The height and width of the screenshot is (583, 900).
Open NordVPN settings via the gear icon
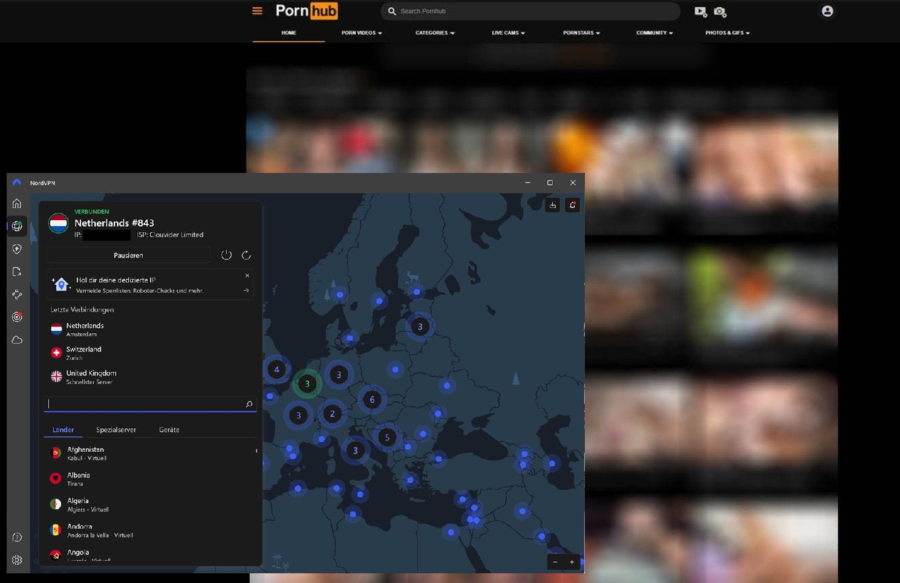pyautogui.click(x=17, y=559)
